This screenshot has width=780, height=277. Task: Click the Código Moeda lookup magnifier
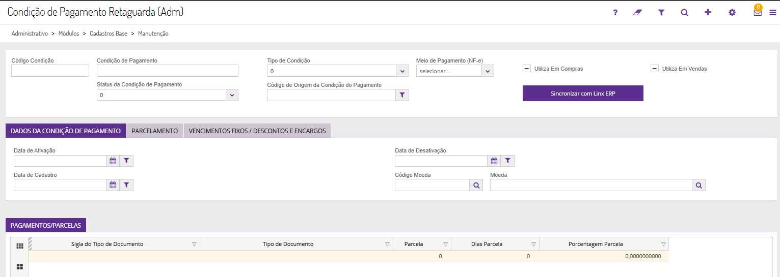click(x=476, y=186)
